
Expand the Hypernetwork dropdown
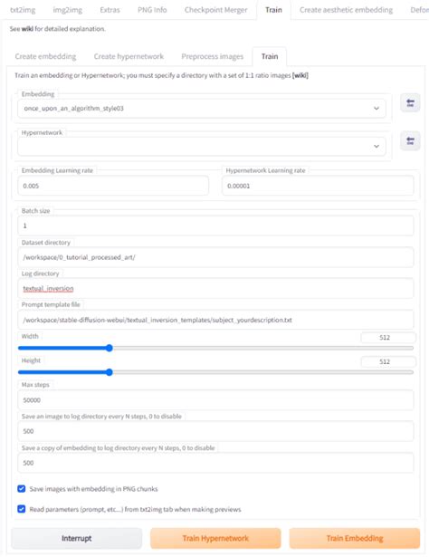(202, 147)
